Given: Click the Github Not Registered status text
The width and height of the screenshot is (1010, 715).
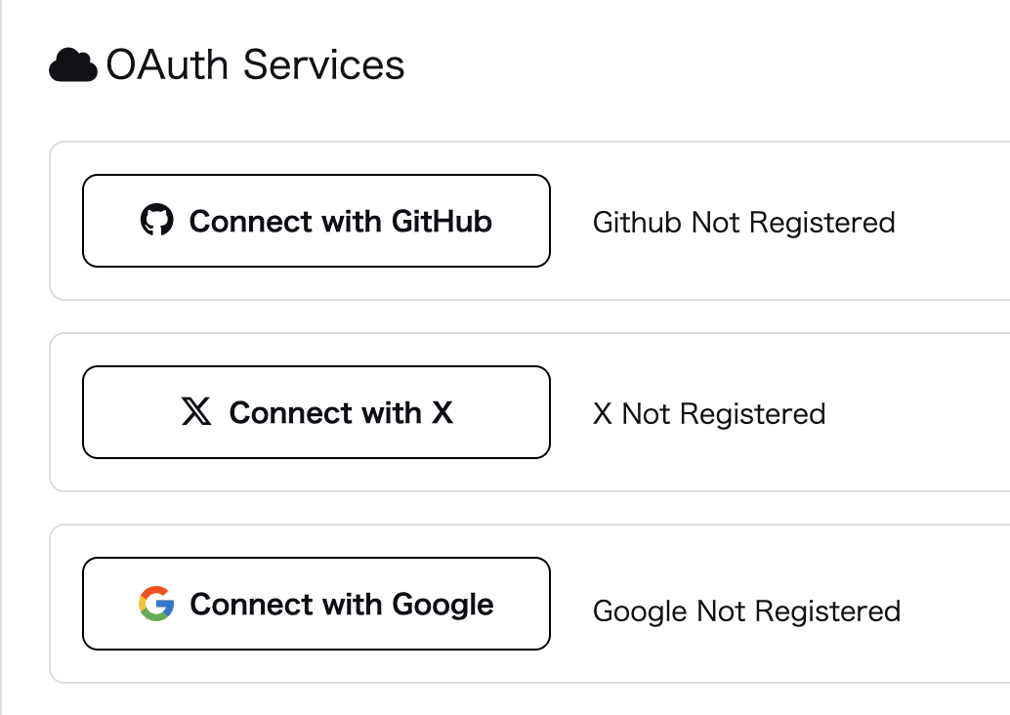Looking at the screenshot, I should click(x=743, y=223).
